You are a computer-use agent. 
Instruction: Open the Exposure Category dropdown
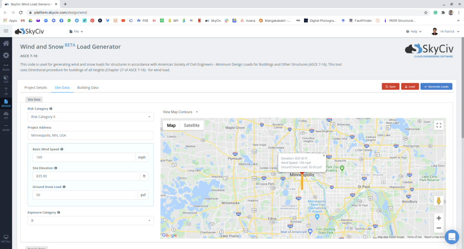pos(90,220)
